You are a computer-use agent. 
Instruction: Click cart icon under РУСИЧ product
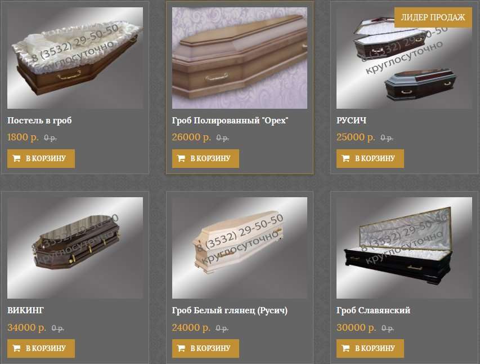tap(346, 158)
